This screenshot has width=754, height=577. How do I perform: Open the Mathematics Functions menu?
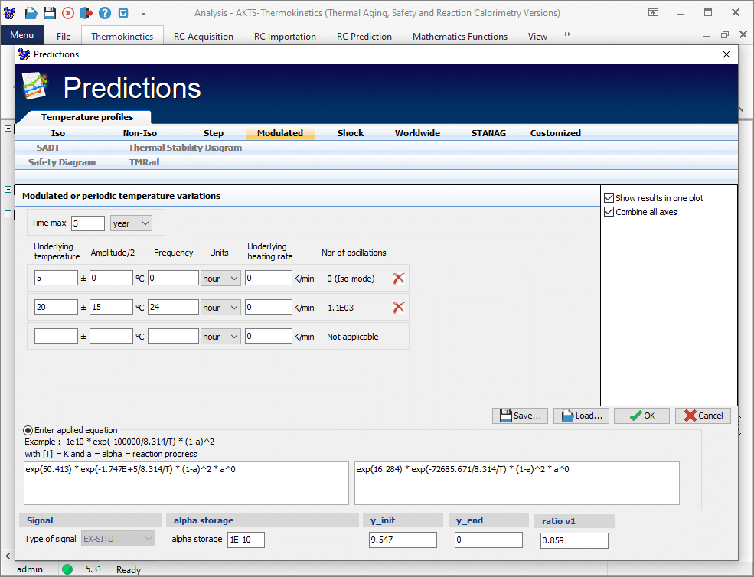tap(459, 36)
